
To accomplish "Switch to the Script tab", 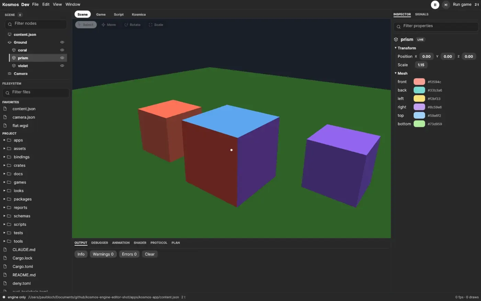I will [x=119, y=14].
